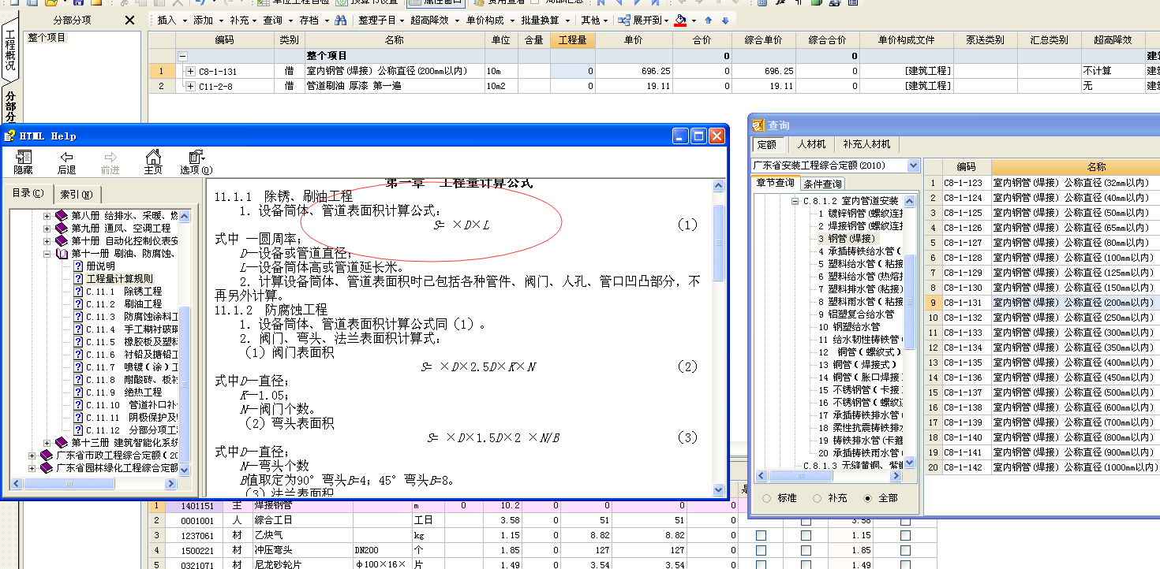Open 单价构成 toolbar menu
This screenshot has width=1160, height=569.
coord(489,20)
